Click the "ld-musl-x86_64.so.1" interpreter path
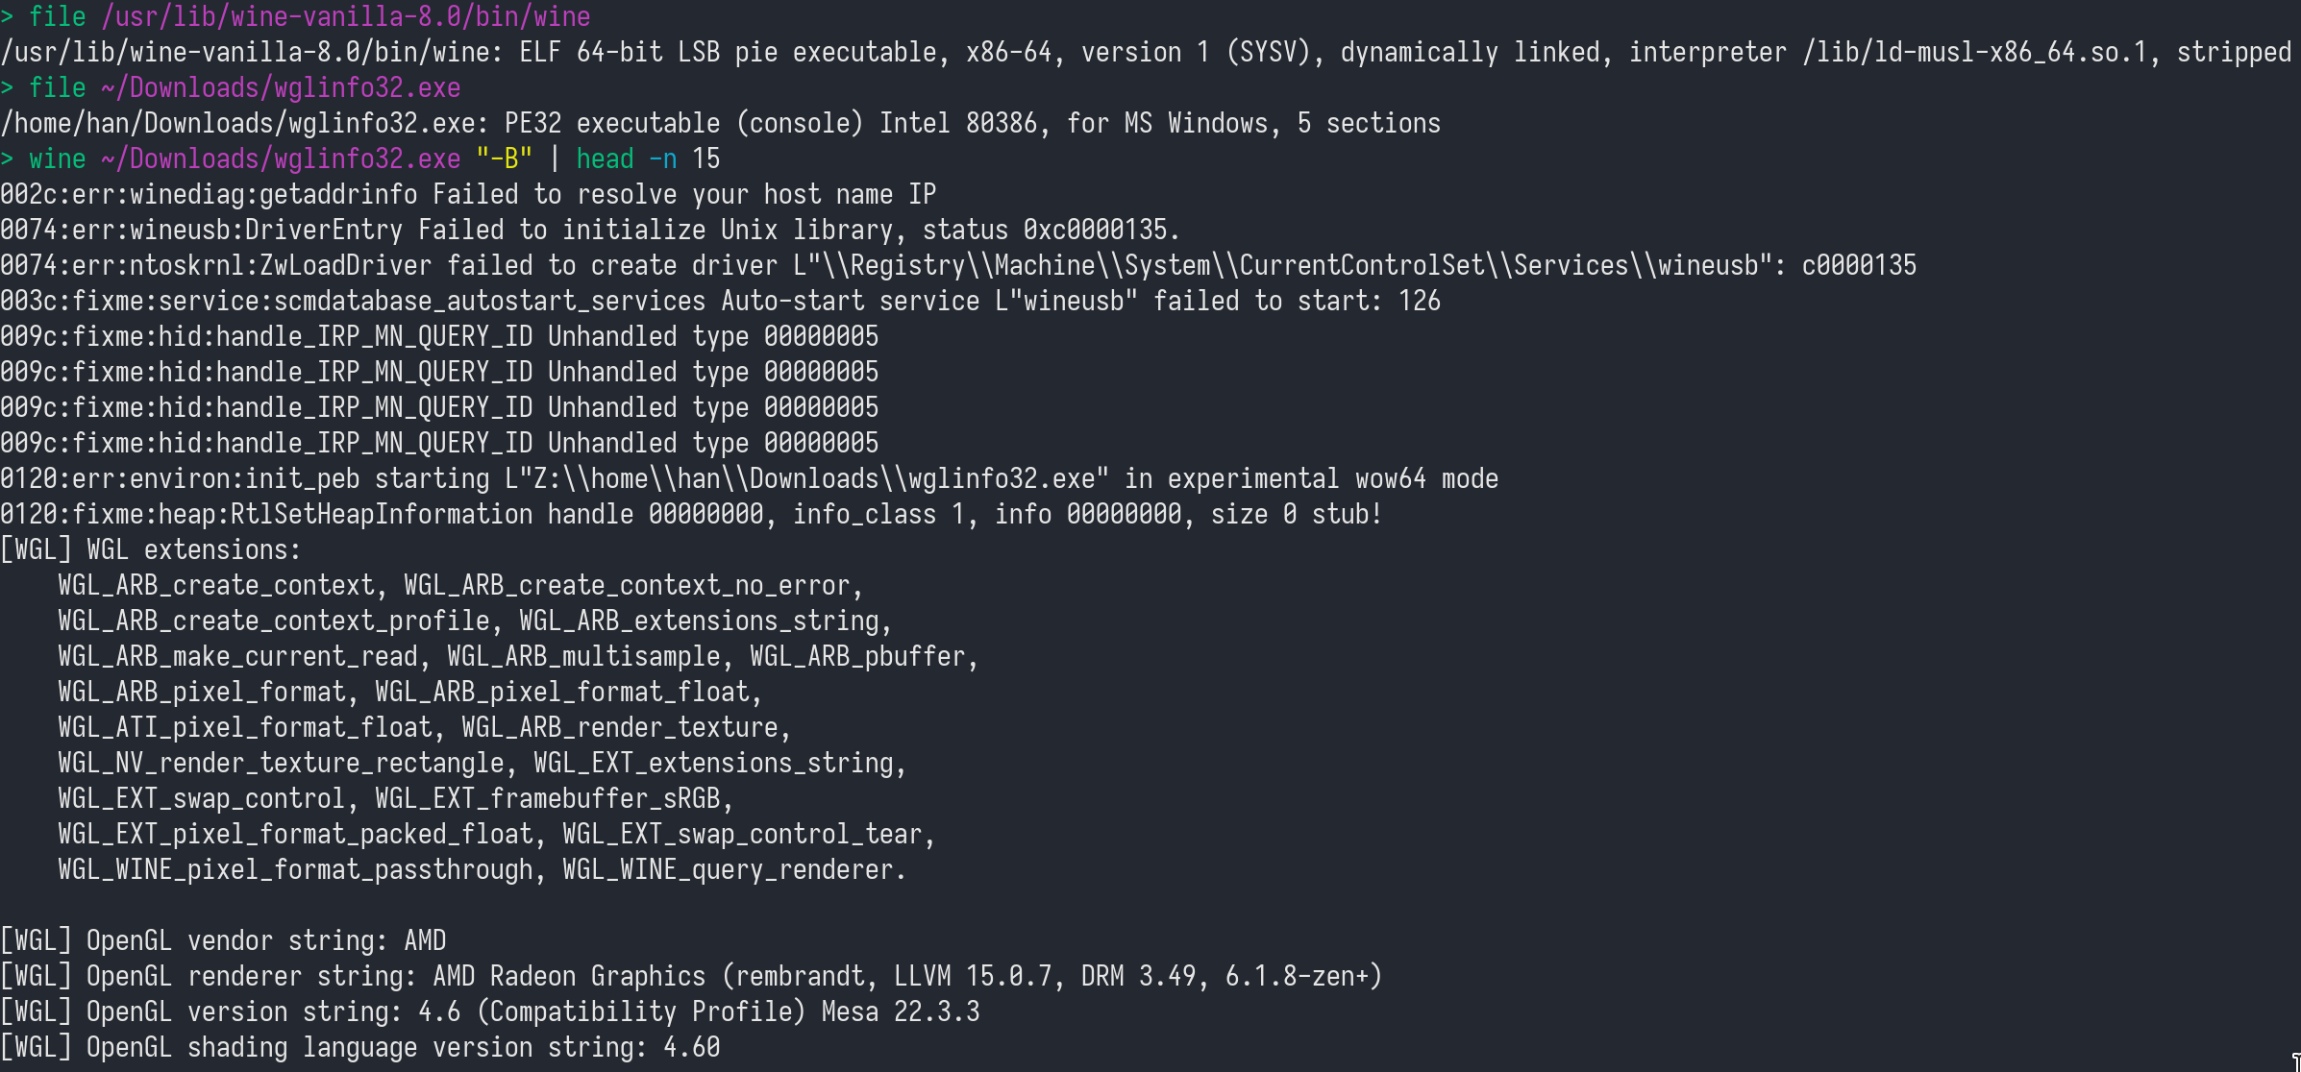This screenshot has width=2301, height=1072. click(x=1974, y=53)
